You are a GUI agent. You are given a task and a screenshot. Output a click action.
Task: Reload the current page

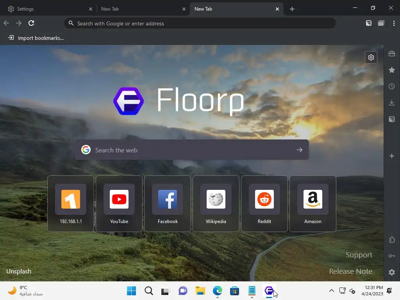31,23
